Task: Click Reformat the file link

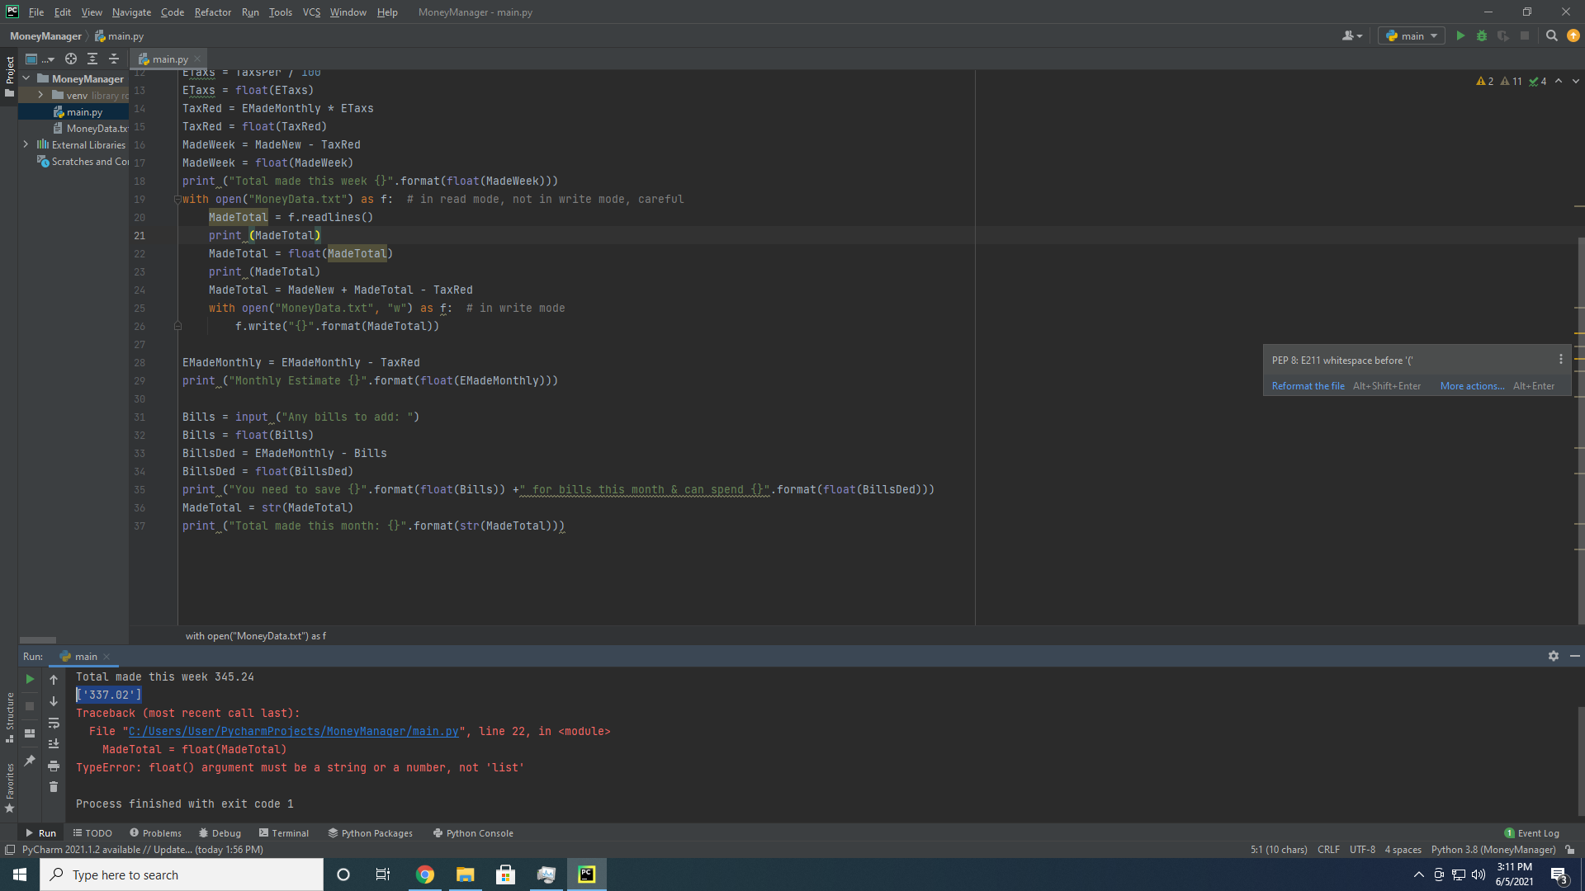Action: point(1308,386)
